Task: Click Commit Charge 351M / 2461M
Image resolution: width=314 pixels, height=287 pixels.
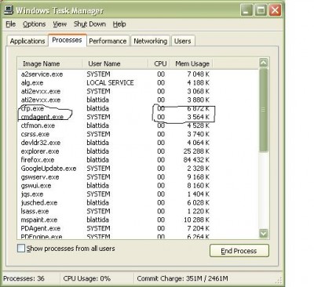Action: click(182, 278)
